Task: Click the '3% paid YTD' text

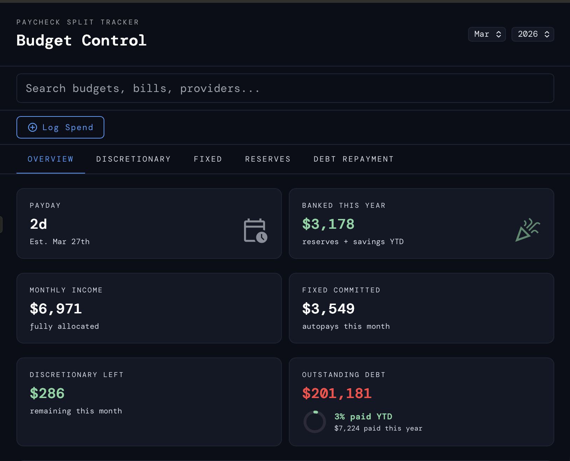Action: pyautogui.click(x=363, y=417)
